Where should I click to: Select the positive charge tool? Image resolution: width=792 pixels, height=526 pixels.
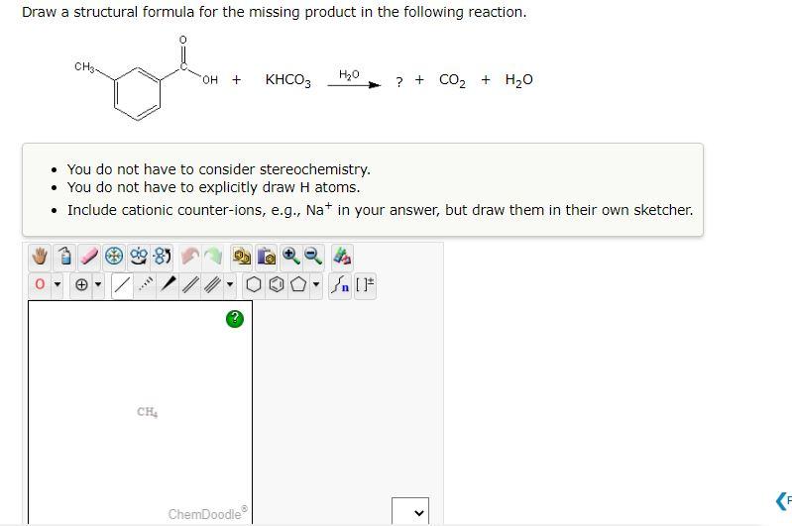click(81, 284)
